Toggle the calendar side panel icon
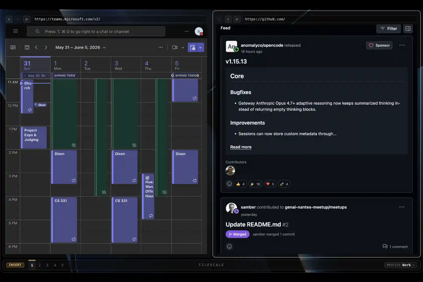 point(13,47)
